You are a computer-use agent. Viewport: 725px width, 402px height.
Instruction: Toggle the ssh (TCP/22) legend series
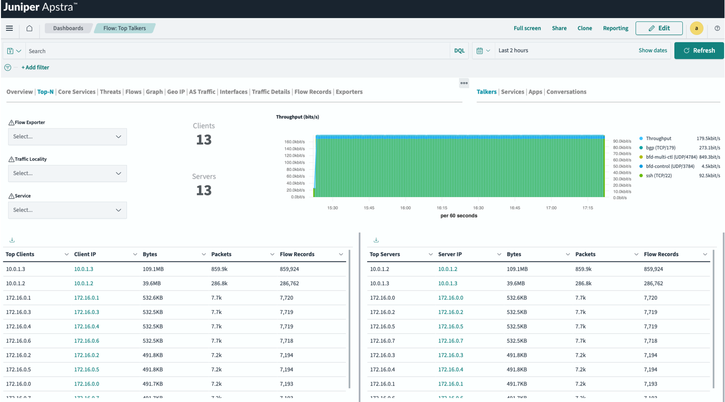click(x=658, y=176)
